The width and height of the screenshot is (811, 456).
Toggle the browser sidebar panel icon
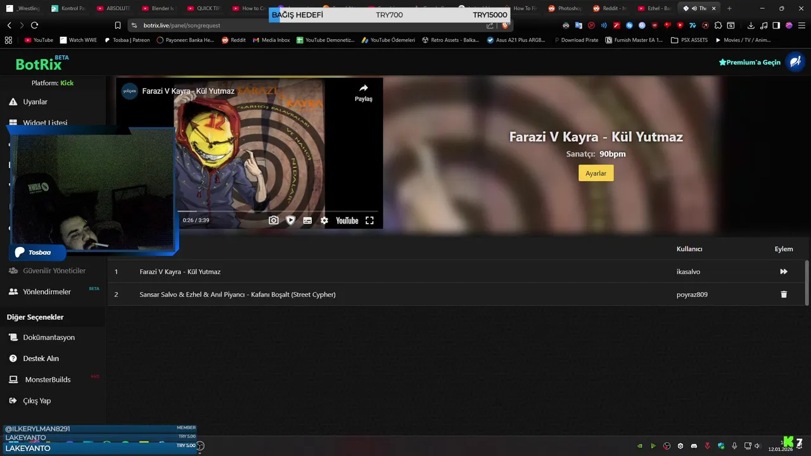tap(776, 25)
